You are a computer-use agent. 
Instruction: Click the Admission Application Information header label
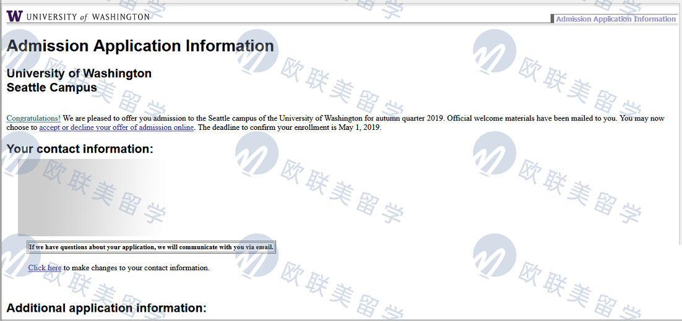point(615,19)
